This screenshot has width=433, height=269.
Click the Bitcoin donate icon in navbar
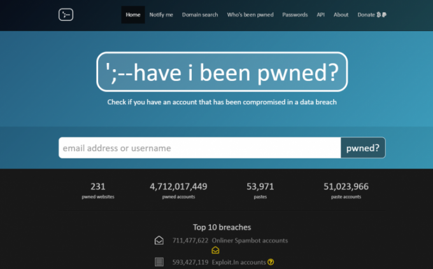(x=379, y=15)
